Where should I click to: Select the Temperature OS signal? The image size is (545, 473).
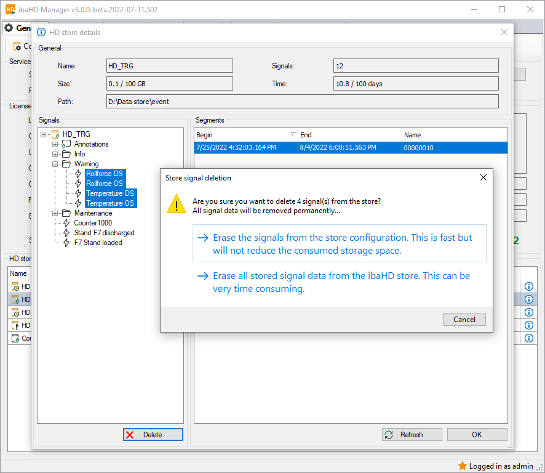coord(110,203)
